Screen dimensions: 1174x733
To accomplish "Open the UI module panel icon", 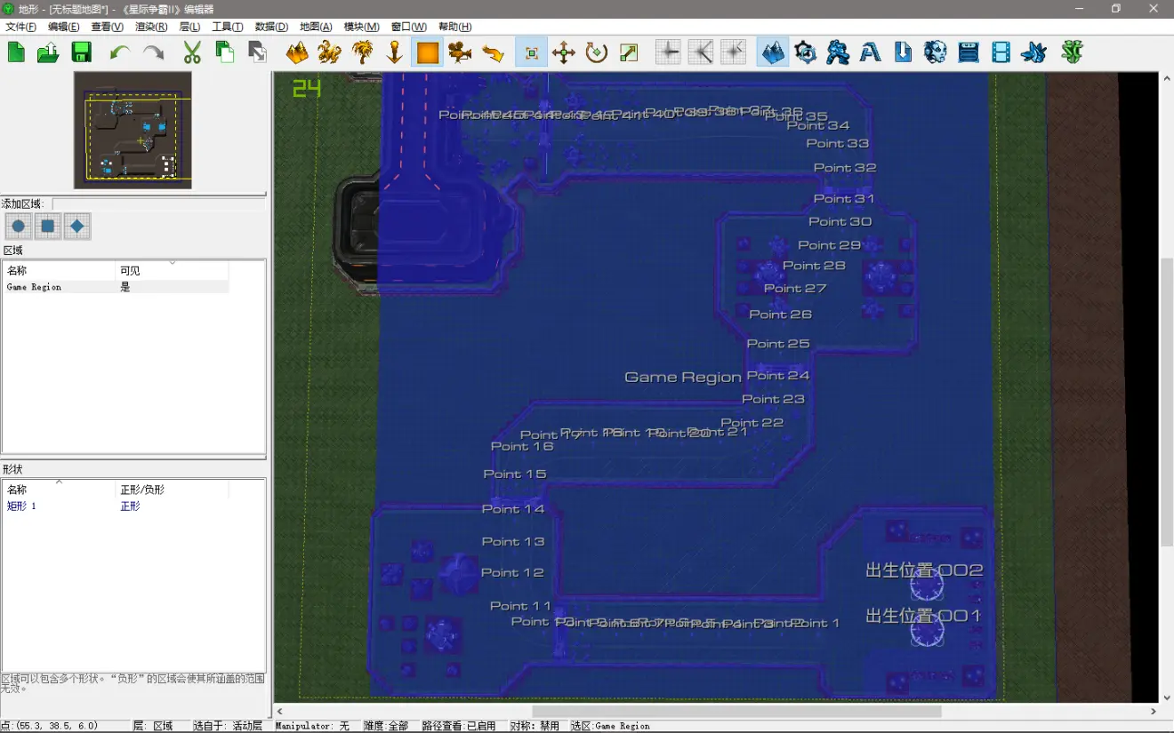I will tap(969, 52).
